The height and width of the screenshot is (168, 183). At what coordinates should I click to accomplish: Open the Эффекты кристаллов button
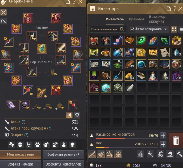point(64,164)
